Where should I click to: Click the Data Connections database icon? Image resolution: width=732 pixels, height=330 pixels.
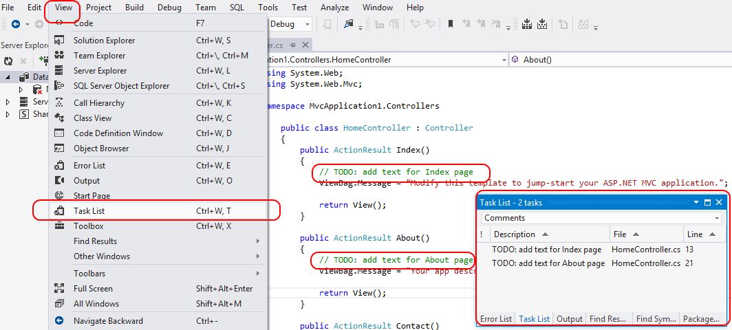[x=24, y=77]
